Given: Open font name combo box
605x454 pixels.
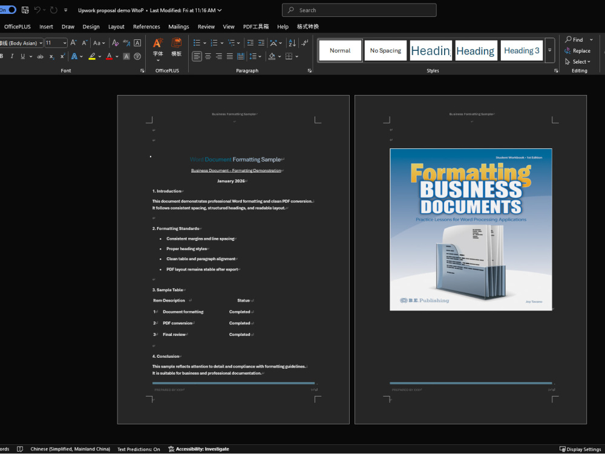Looking at the screenshot, I should click(x=21, y=43).
